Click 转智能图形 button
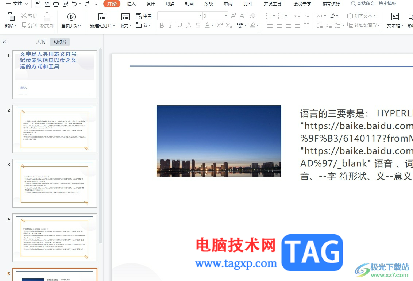 (363, 25)
